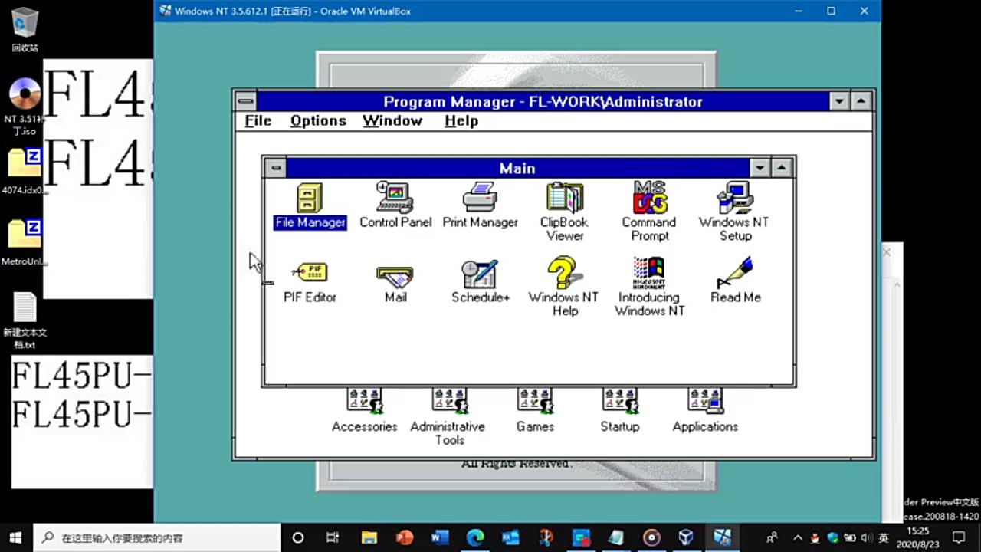Viewport: 981px width, 552px height.
Task: Click the Windows taskbar search box
Action: [156, 537]
